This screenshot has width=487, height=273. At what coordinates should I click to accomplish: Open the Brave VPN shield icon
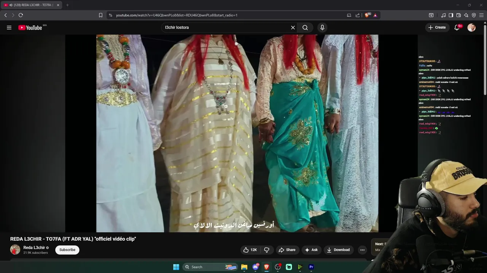tap(474, 15)
